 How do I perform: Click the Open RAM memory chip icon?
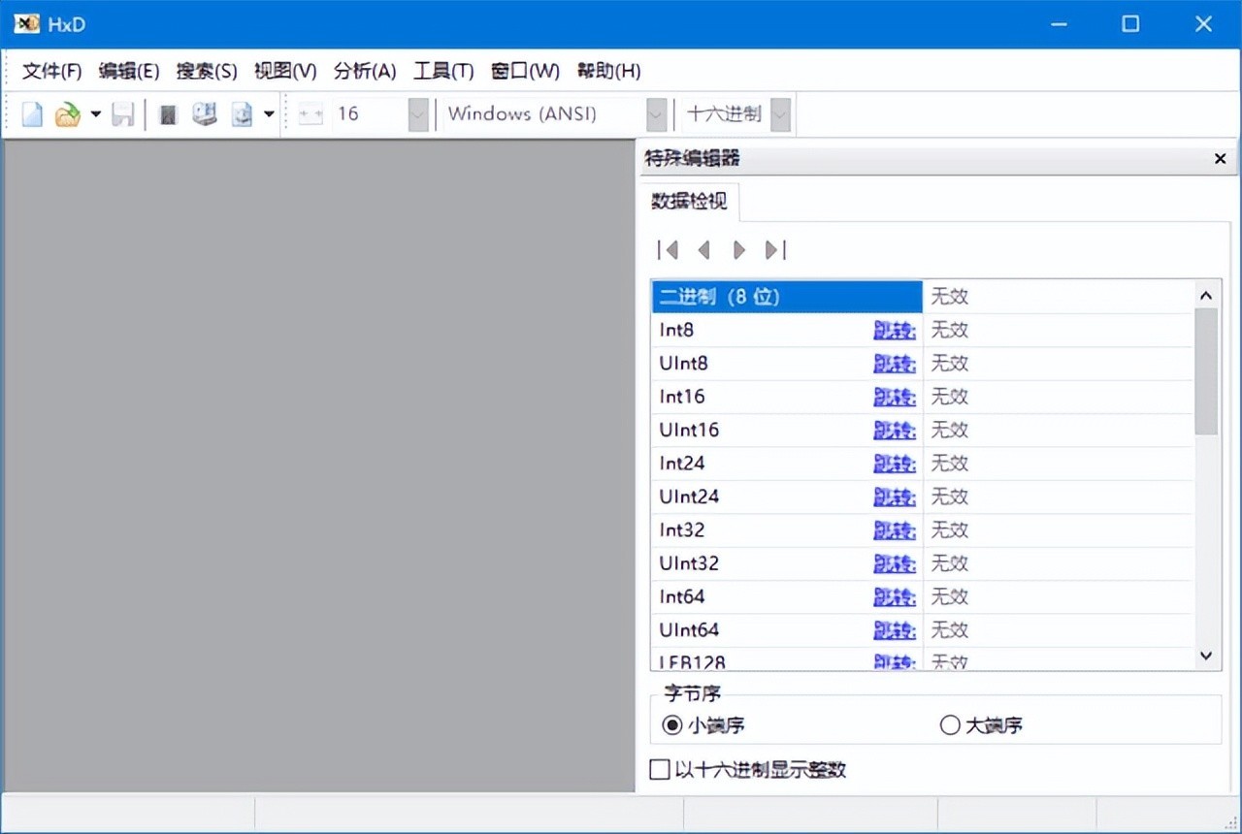(x=169, y=114)
